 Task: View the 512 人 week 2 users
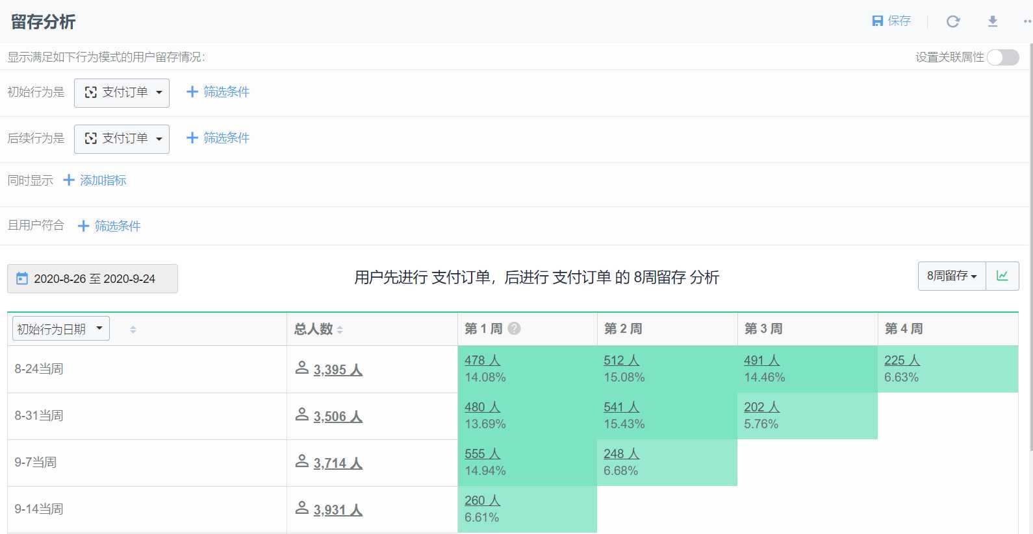click(621, 360)
